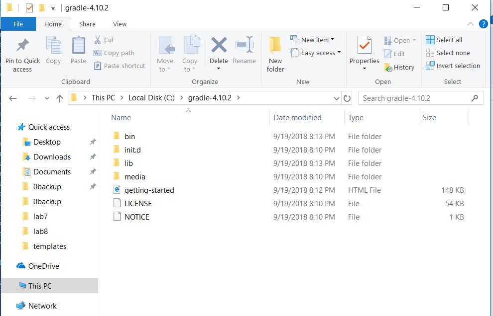
Task: Navigate to Local Disk (C:) breadcrumb
Action: pyautogui.click(x=151, y=97)
